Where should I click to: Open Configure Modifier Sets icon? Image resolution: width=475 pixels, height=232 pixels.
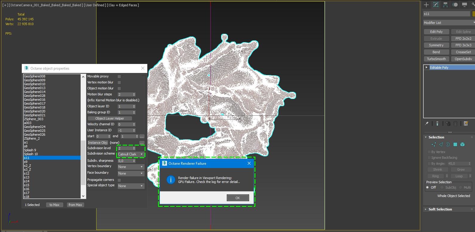tap(466, 123)
